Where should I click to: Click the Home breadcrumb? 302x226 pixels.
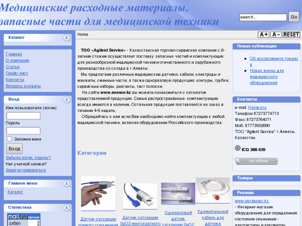coord(83,34)
